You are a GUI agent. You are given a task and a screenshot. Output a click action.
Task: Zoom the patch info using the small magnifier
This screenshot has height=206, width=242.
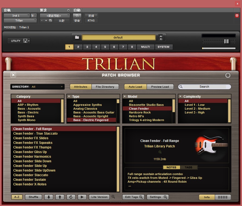(x=160, y=152)
